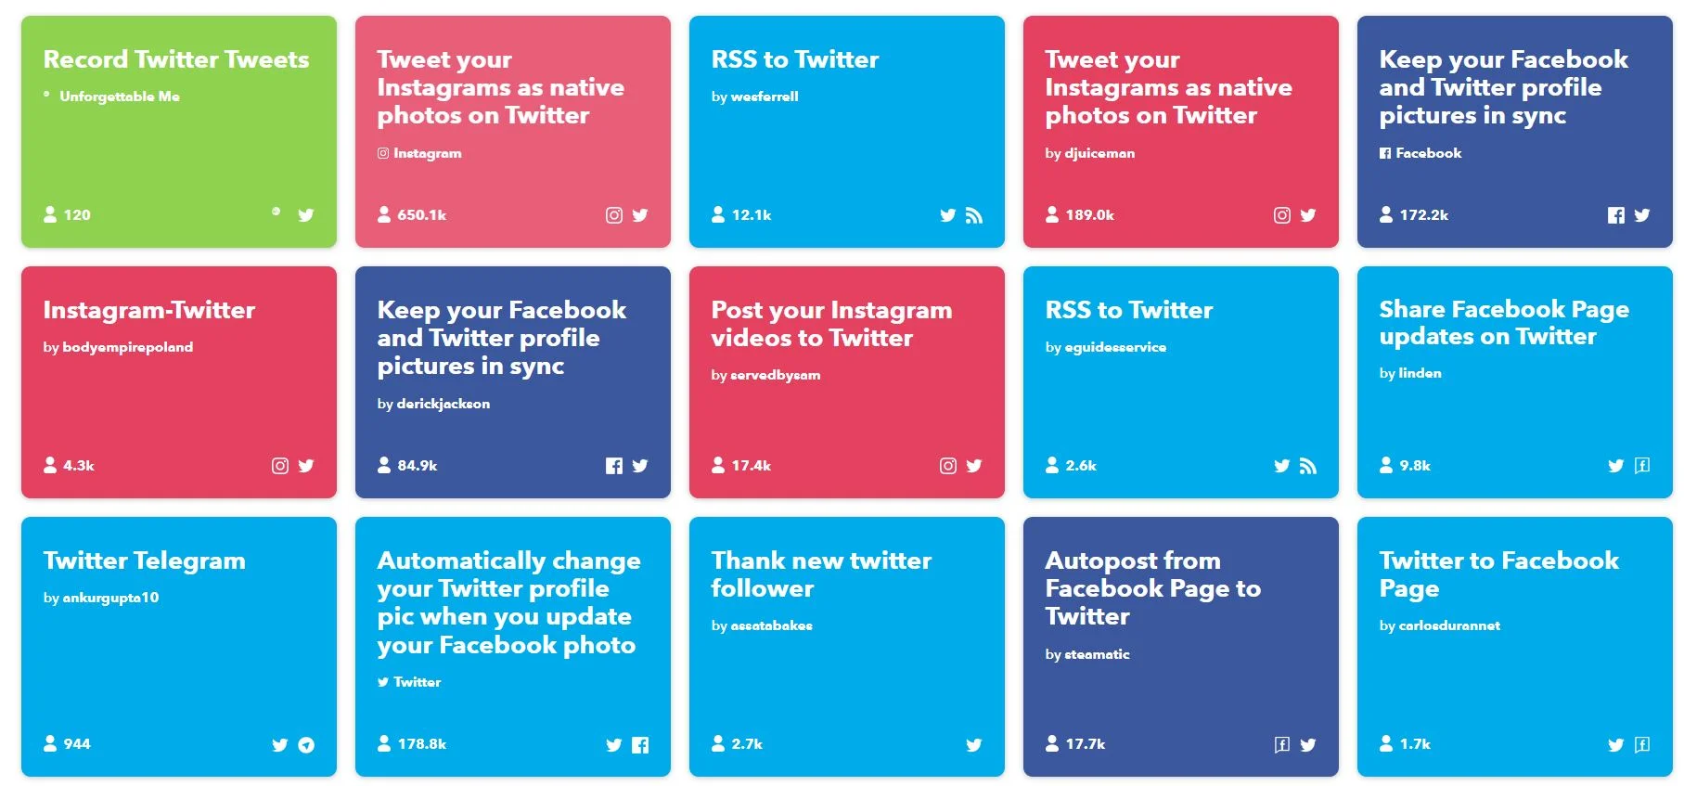The image size is (1684, 786).
Task: Click Instagram icon on djuiceman's card
Action: (x=1282, y=215)
